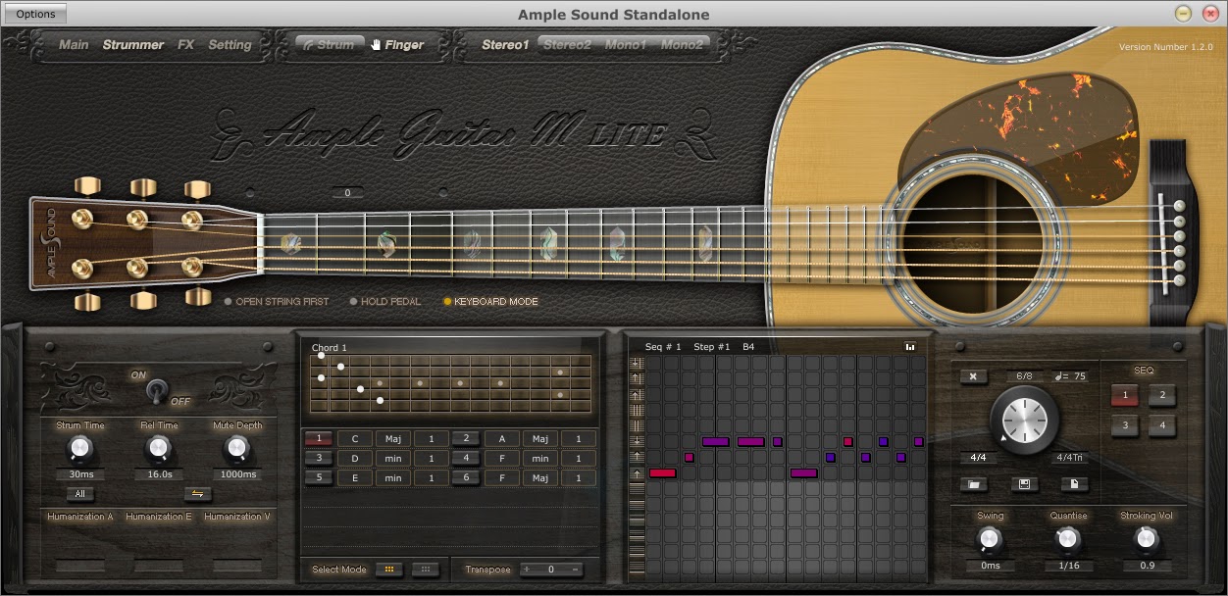Screen dimensions: 1228x596
Task: Choose the Stereo1 mic mode
Action: pos(505,45)
